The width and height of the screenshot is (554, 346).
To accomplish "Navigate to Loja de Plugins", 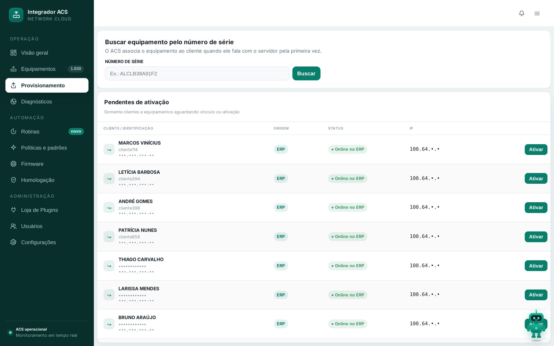I will click(x=47, y=210).
